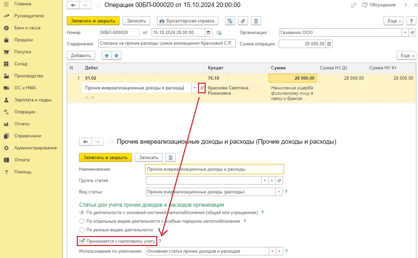
Task: Show document postings Дт/Кт icon
Action: (x=230, y=21)
